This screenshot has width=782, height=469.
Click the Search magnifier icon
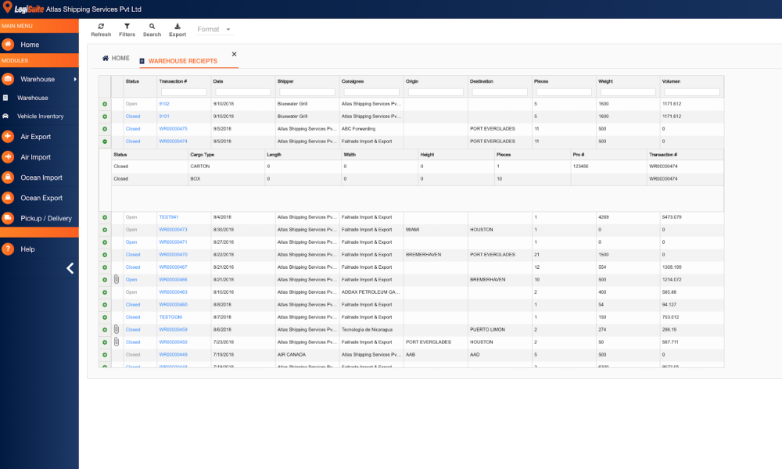pyautogui.click(x=152, y=27)
